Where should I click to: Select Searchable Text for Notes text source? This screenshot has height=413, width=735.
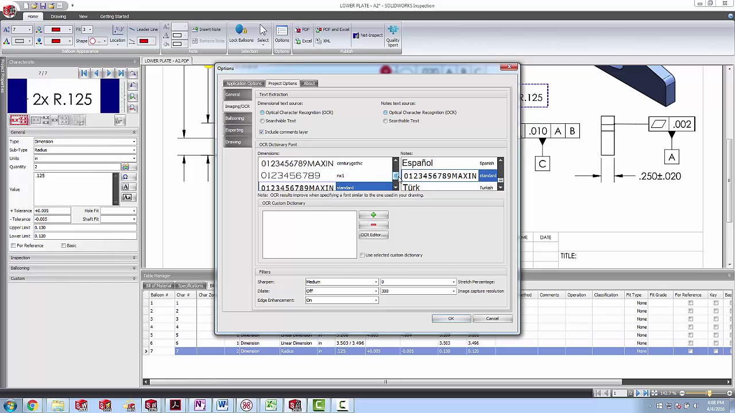[x=385, y=121]
